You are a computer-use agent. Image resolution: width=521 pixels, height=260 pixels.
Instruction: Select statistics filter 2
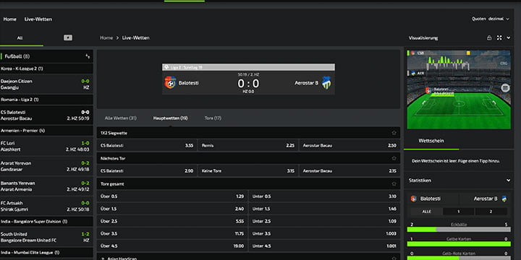491,211
